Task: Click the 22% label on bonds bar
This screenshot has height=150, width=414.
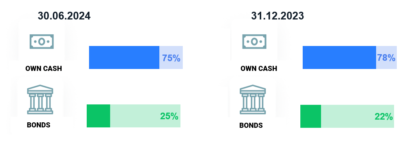Action: pos(384,116)
